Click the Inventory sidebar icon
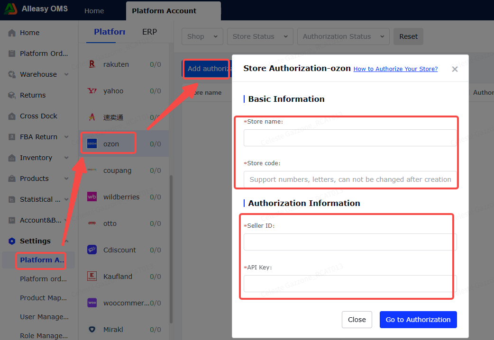 (x=12, y=158)
